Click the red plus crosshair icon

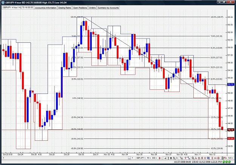coord(205,158)
